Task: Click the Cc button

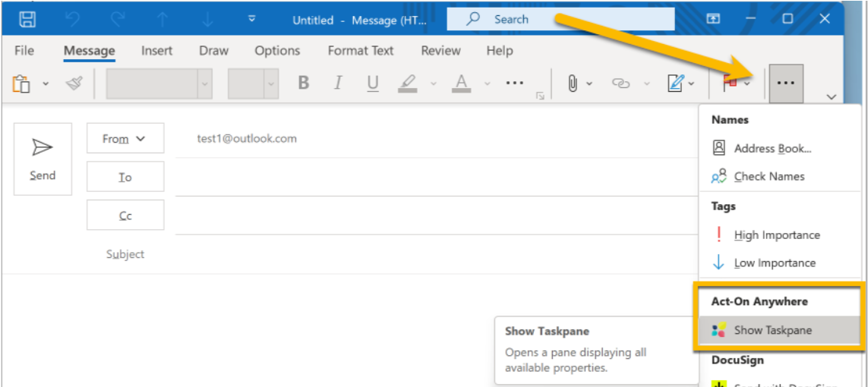Action: (125, 215)
